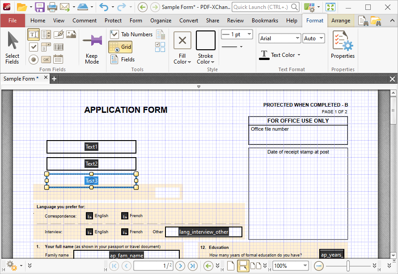The image size is (398, 274).
Task: Click the Email envelope icon
Action: [x=65, y=7]
